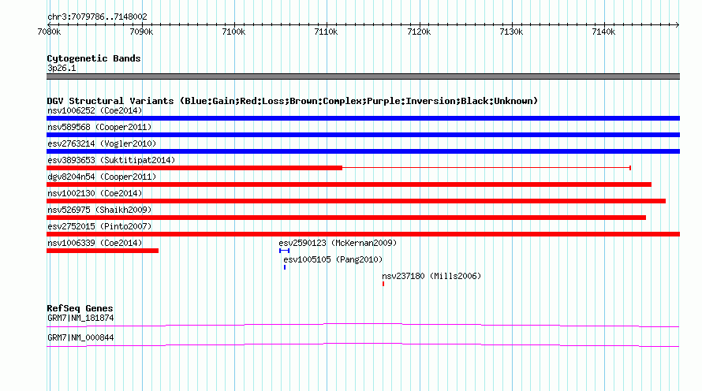
Task: Click the blue bar under nsv1006252
Action: [363, 118]
